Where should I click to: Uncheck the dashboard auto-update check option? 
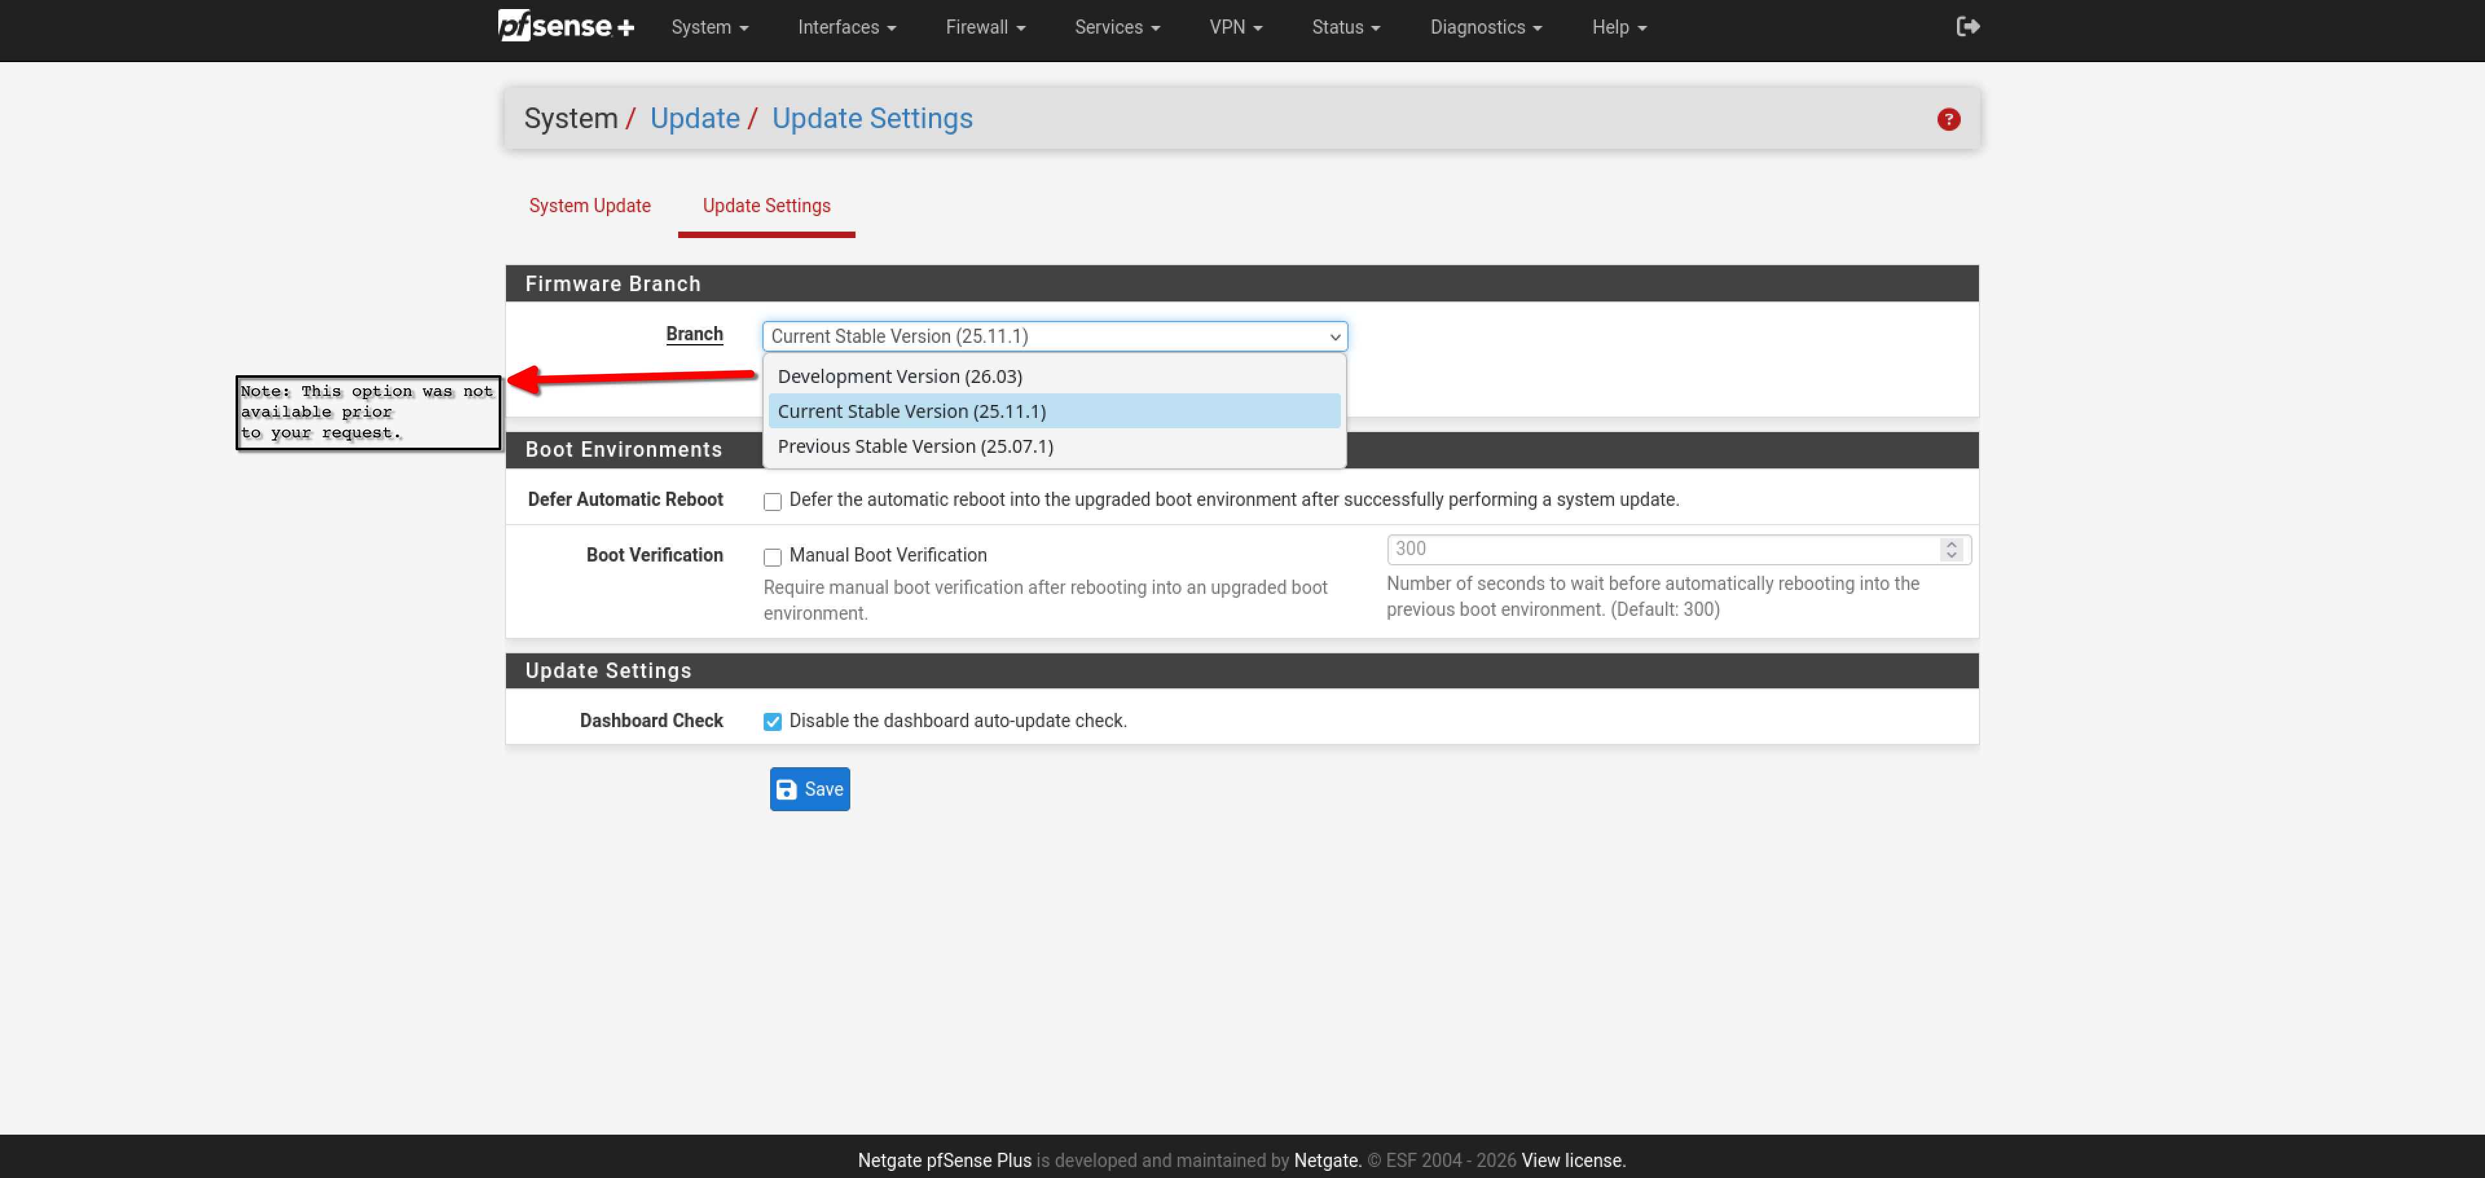tap(772, 722)
